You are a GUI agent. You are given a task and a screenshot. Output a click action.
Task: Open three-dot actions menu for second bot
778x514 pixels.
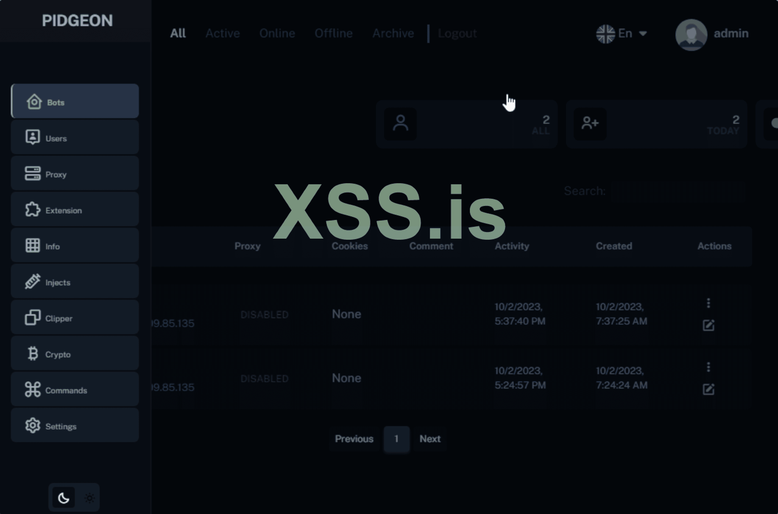coord(708,367)
